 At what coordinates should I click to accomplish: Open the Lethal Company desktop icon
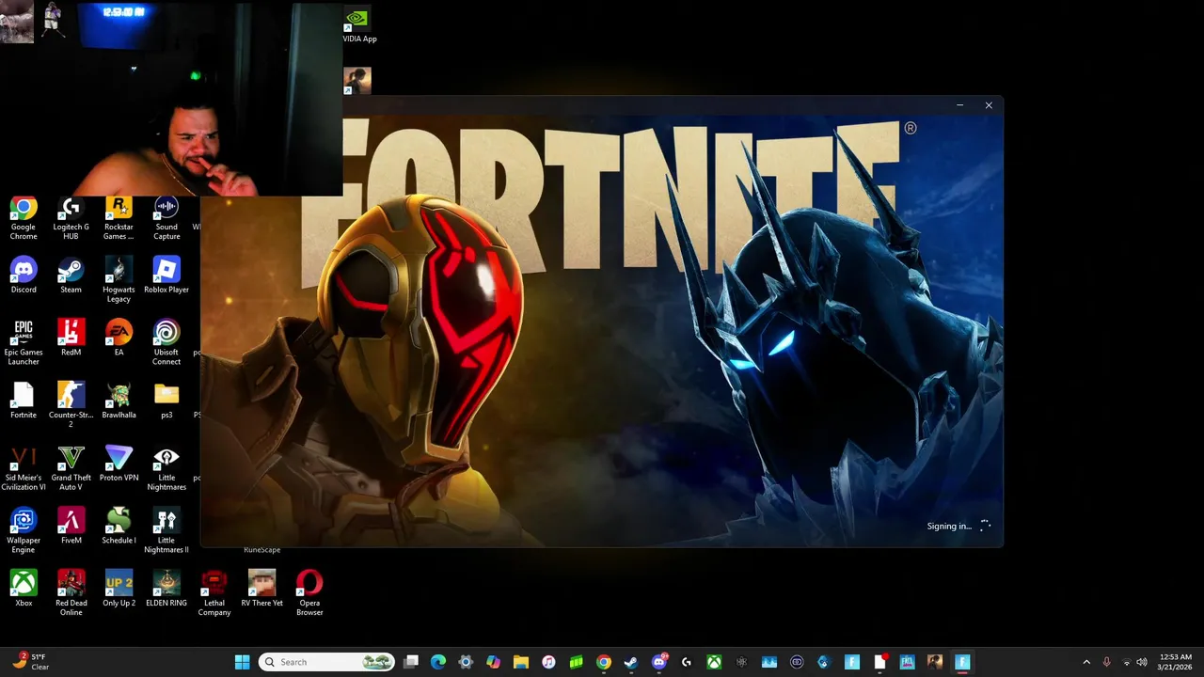(214, 593)
